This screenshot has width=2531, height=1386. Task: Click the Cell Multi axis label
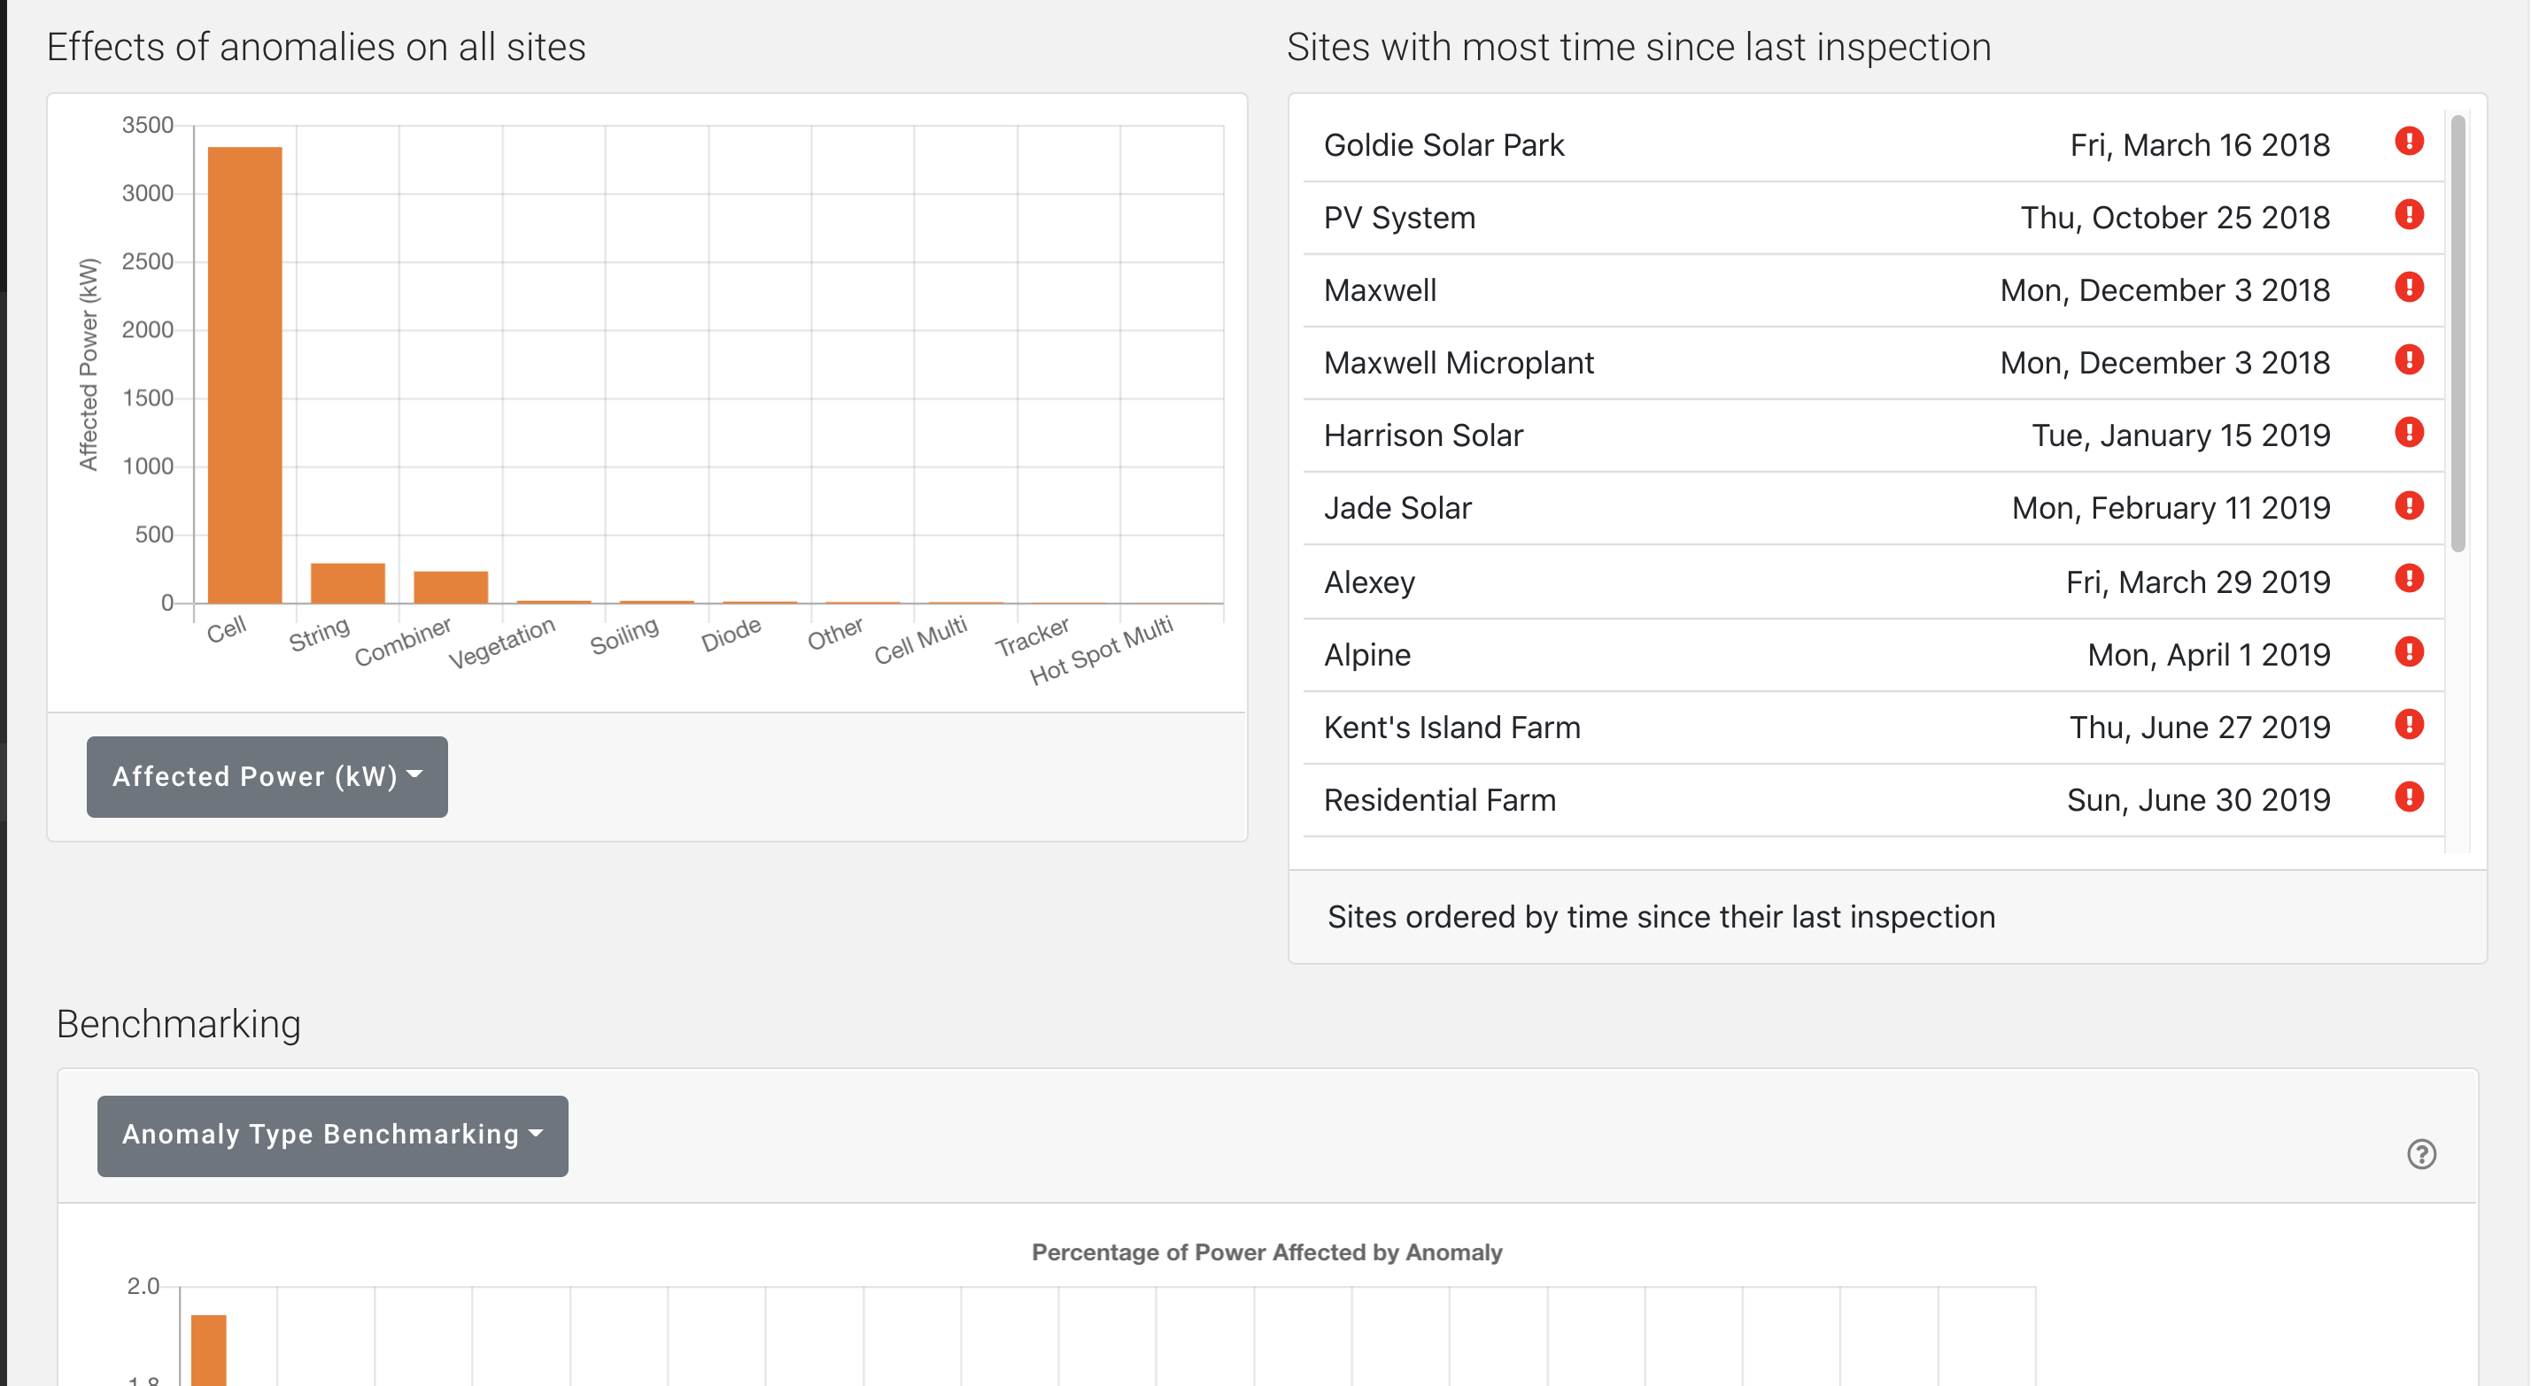tap(921, 641)
